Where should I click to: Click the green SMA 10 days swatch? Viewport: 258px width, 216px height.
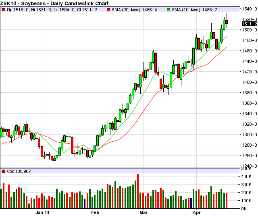tap(169, 10)
